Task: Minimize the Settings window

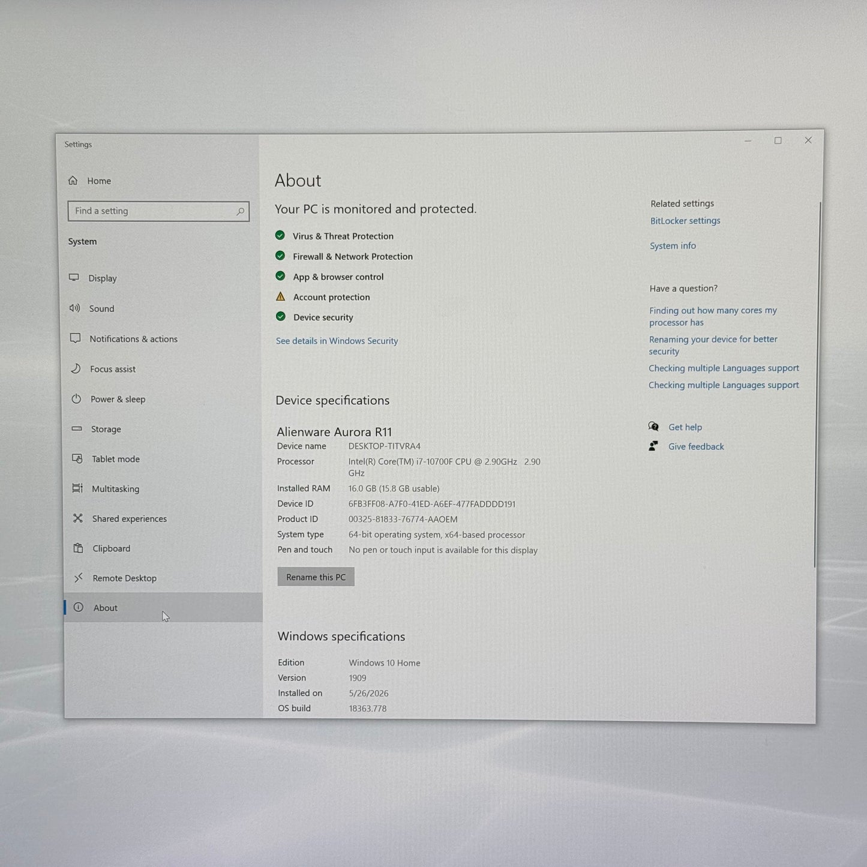Action: pos(748,140)
